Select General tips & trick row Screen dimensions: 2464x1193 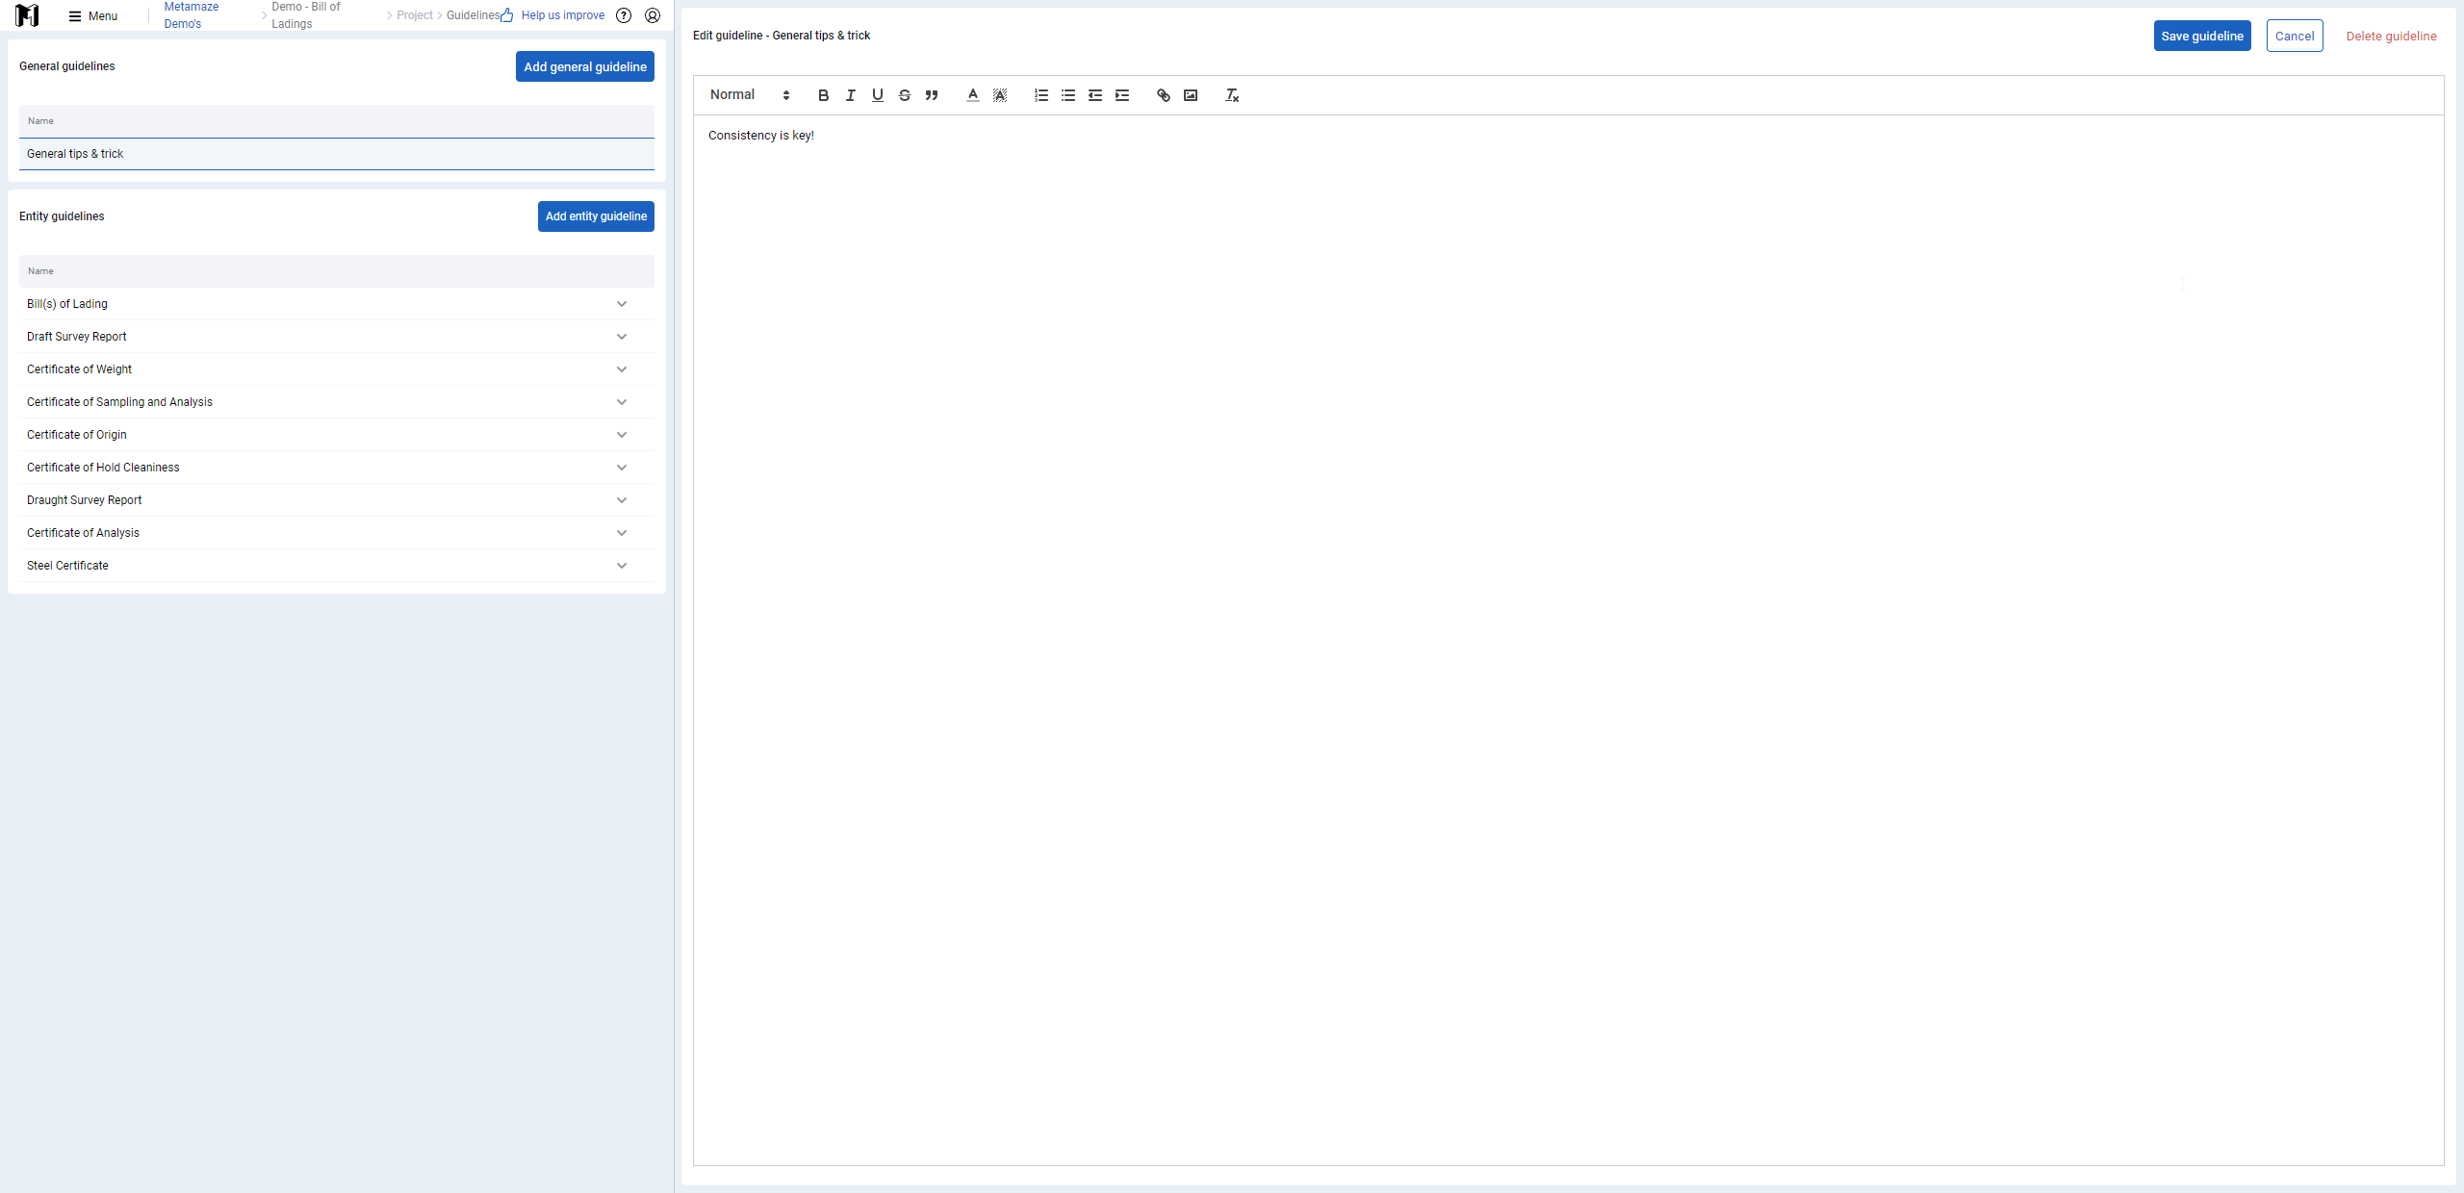click(x=337, y=154)
